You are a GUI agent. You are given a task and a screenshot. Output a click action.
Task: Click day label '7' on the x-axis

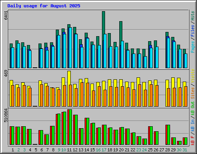(x=47, y=150)
